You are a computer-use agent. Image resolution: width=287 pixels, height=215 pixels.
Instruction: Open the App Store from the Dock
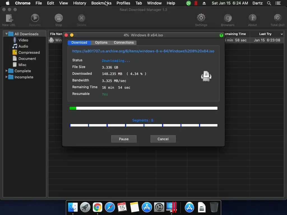(x=147, y=207)
